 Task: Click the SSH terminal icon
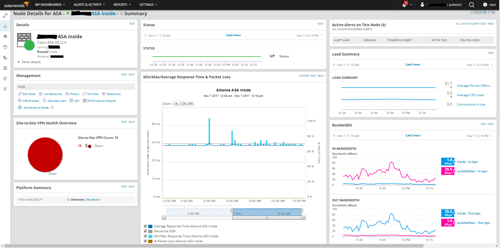pos(71,101)
